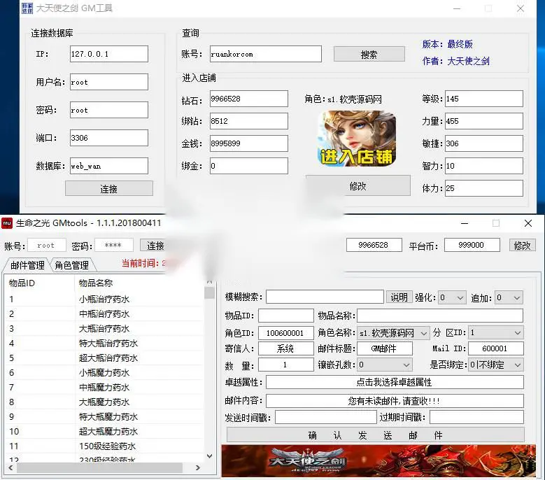This screenshot has height=480, width=545.
Task: Click the 模糊搜索 input field
Action: (x=325, y=297)
